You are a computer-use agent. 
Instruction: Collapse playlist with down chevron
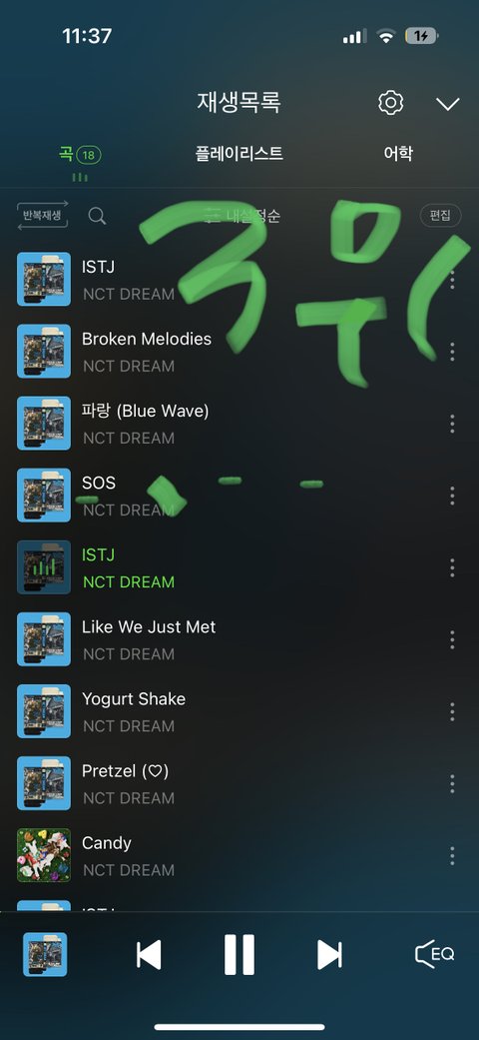(448, 104)
